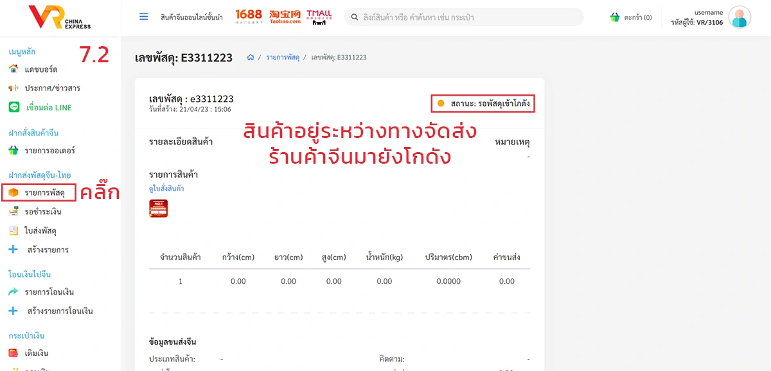Screen dimensions: 771x371
Task: Click สร้างรายการ under parcel section
Action: tap(48, 250)
